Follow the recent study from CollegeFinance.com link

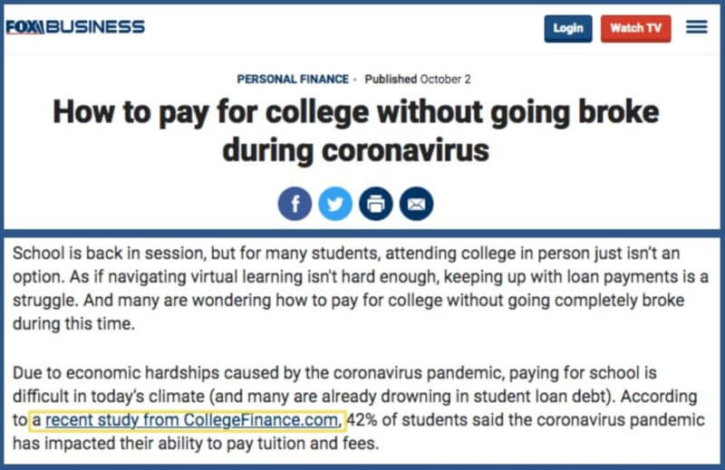pyautogui.click(x=194, y=419)
